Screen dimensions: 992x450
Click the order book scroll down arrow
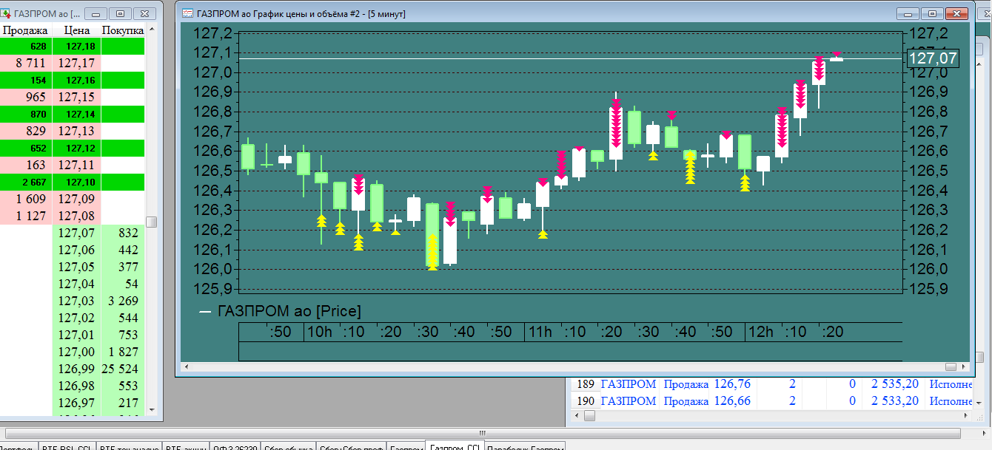(152, 409)
